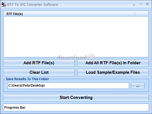Image resolution: width=152 pixels, height=114 pixels.
Task: Focus the save folder path field
Action: coord(68,85)
